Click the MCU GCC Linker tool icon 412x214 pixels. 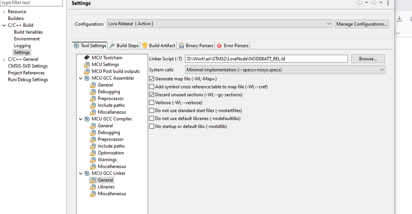[x=87, y=174]
